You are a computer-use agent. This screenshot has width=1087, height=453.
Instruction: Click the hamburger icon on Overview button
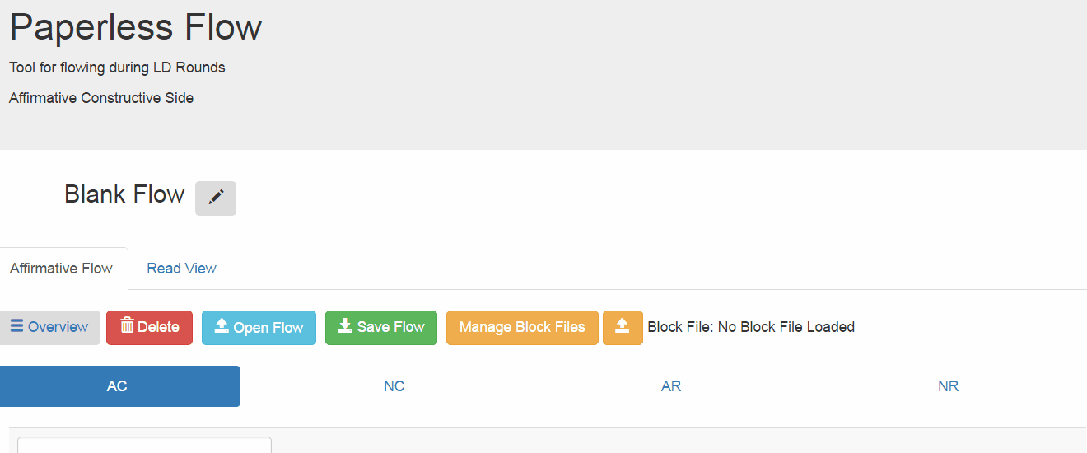point(16,326)
